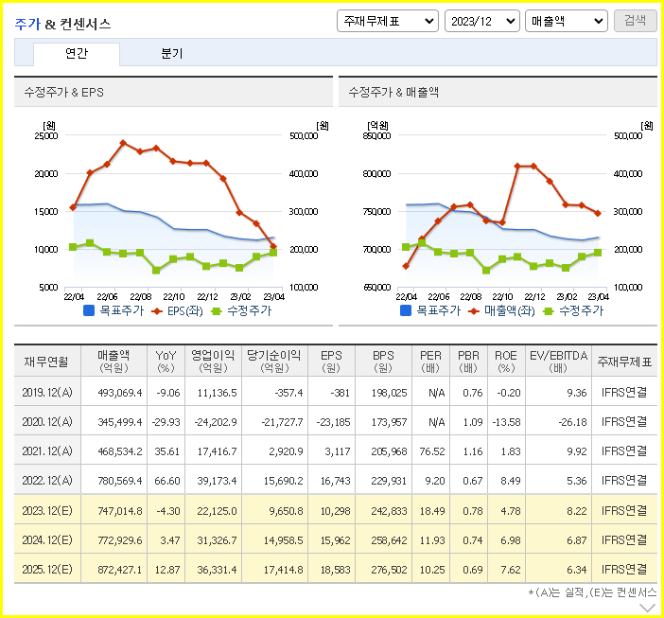Click the 주가 heading link

point(27,24)
